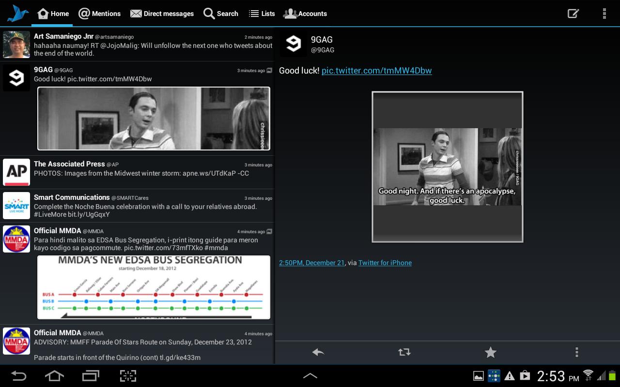
Task: Favorite the 9GAG tweet with the star
Action: (491, 352)
